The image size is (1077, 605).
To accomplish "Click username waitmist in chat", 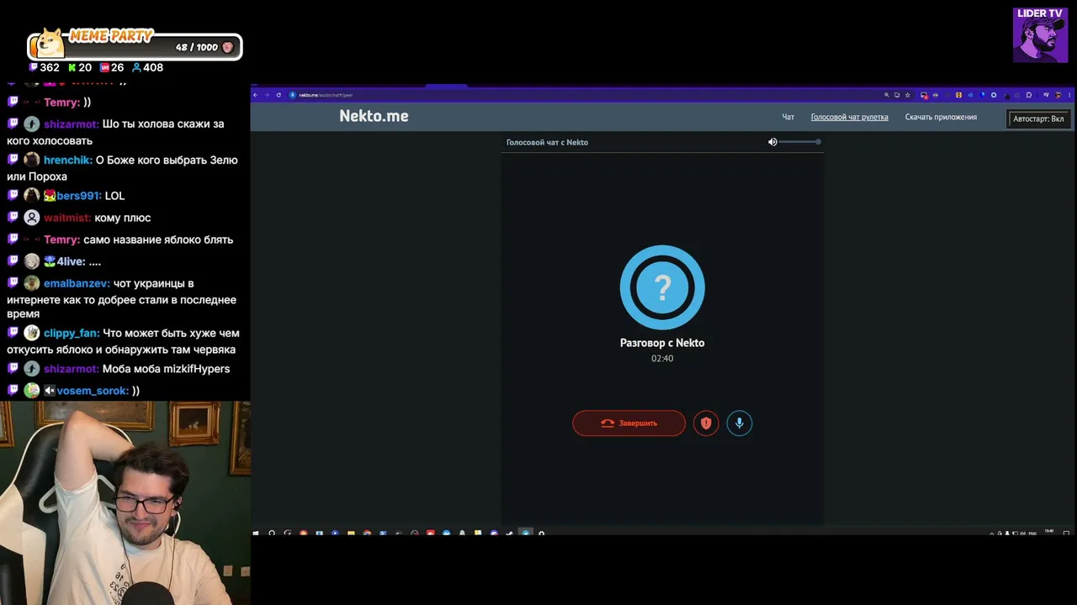I will (x=67, y=218).
